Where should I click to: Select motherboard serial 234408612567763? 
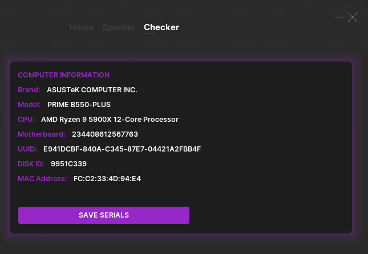(x=105, y=134)
